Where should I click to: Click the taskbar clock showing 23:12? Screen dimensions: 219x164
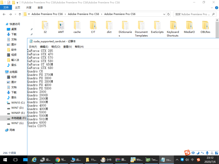coord(210,160)
